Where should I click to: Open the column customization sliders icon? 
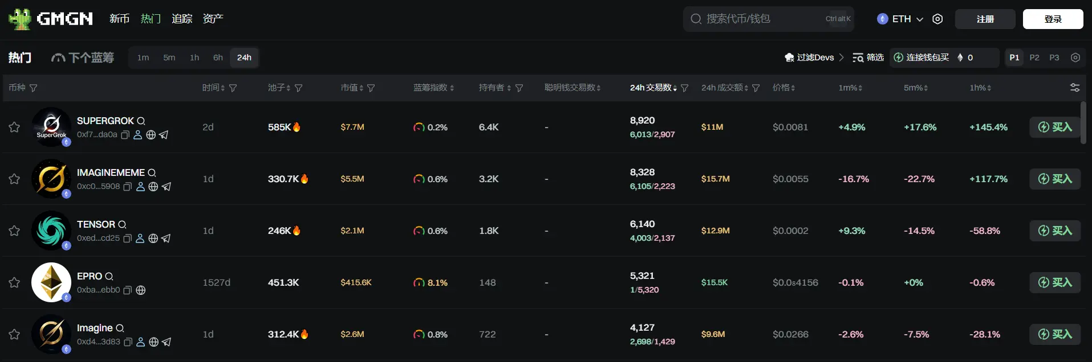(x=1074, y=88)
